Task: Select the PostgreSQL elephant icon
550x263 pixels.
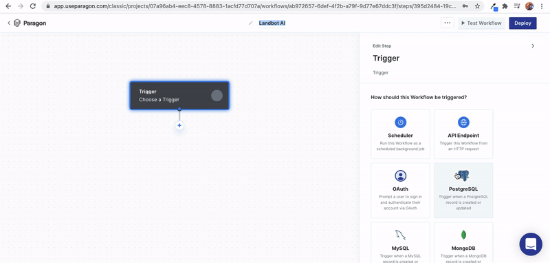Action: pyautogui.click(x=463, y=176)
